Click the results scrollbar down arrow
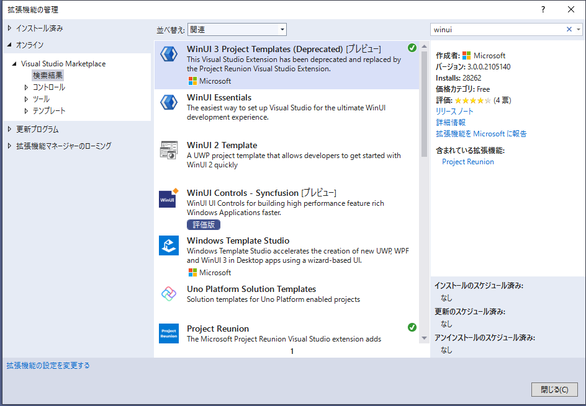586x406 pixels. 424,338
